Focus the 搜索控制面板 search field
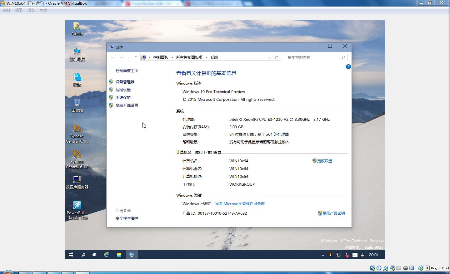The height and width of the screenshot is (274, 450). pos(316,57)
